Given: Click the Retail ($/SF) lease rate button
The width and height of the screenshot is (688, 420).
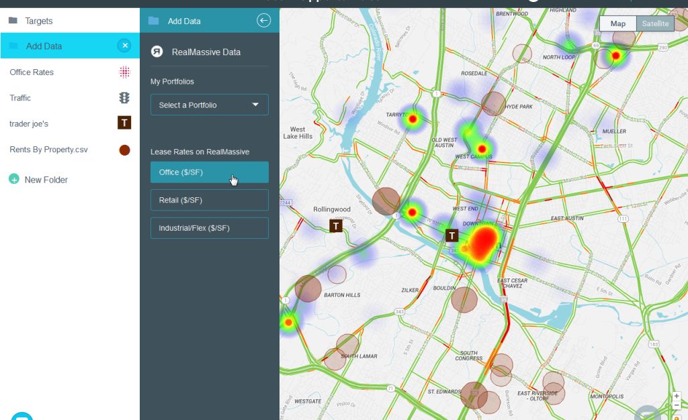Looking at the screenshot, I should [x=209, y=200].
